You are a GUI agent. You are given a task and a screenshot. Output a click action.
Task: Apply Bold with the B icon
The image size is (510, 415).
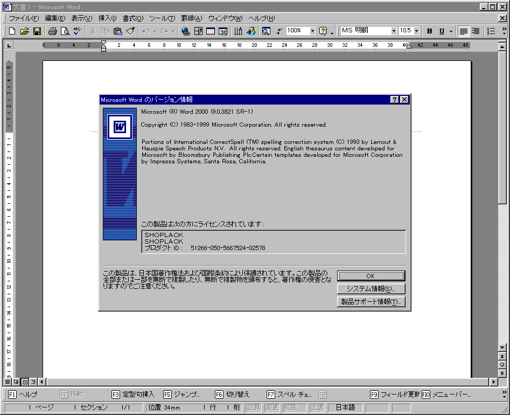(429, 31)
